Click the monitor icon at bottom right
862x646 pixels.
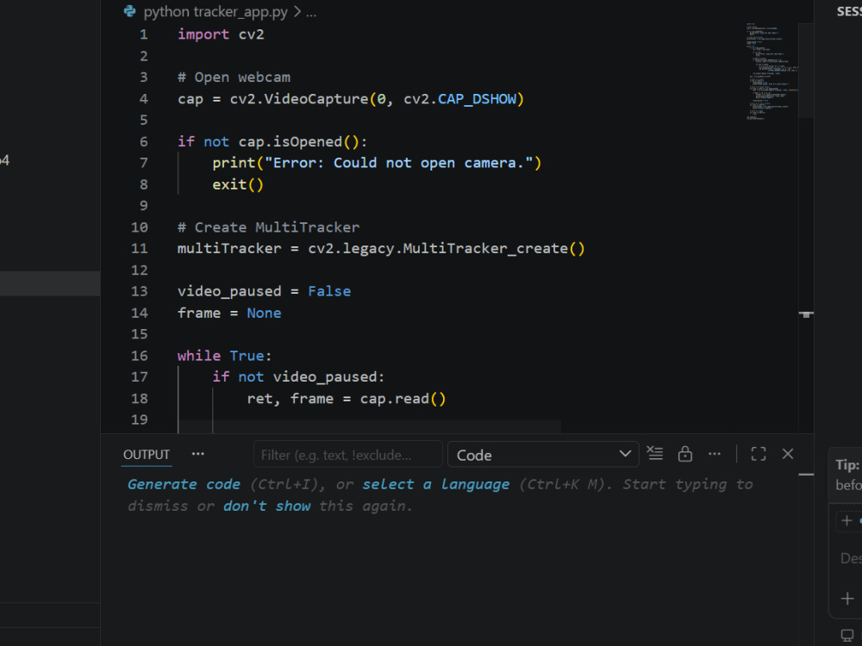coord(847,636)
